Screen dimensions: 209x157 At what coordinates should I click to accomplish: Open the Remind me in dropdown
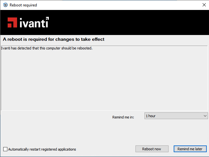click(176, 116)
